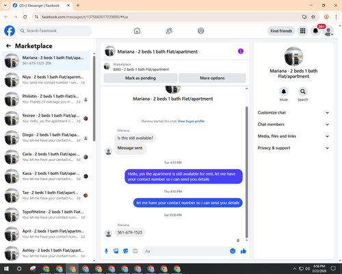Screen dimensions: 342x274
Task: Open the Menu grid icon
Action: tap(302, 31)
